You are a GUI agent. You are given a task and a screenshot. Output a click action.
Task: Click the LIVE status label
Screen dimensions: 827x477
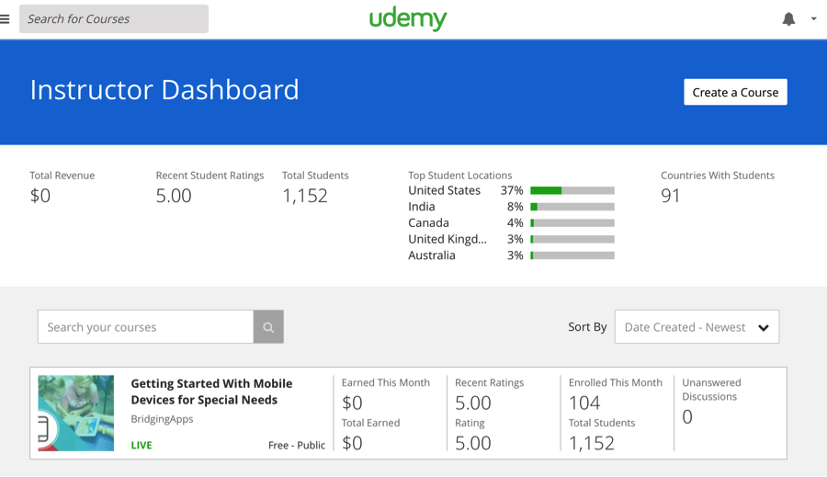pos(142,445)
